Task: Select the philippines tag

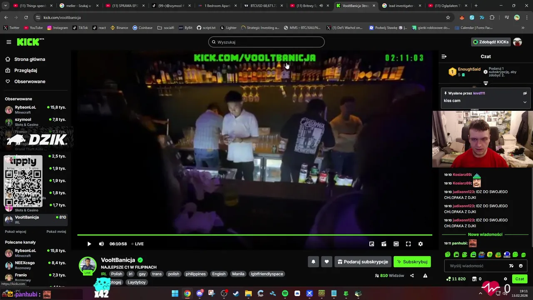Action: click(x=196, y=274)
